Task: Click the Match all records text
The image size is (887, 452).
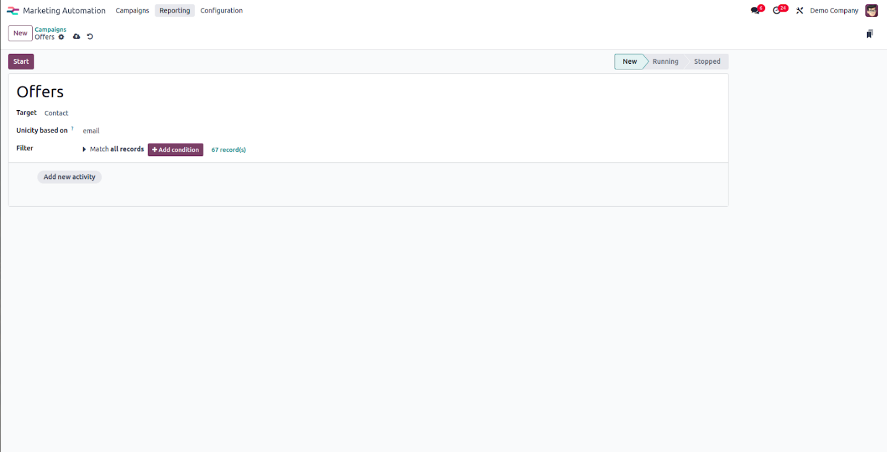Action: (x=117, y=149)
